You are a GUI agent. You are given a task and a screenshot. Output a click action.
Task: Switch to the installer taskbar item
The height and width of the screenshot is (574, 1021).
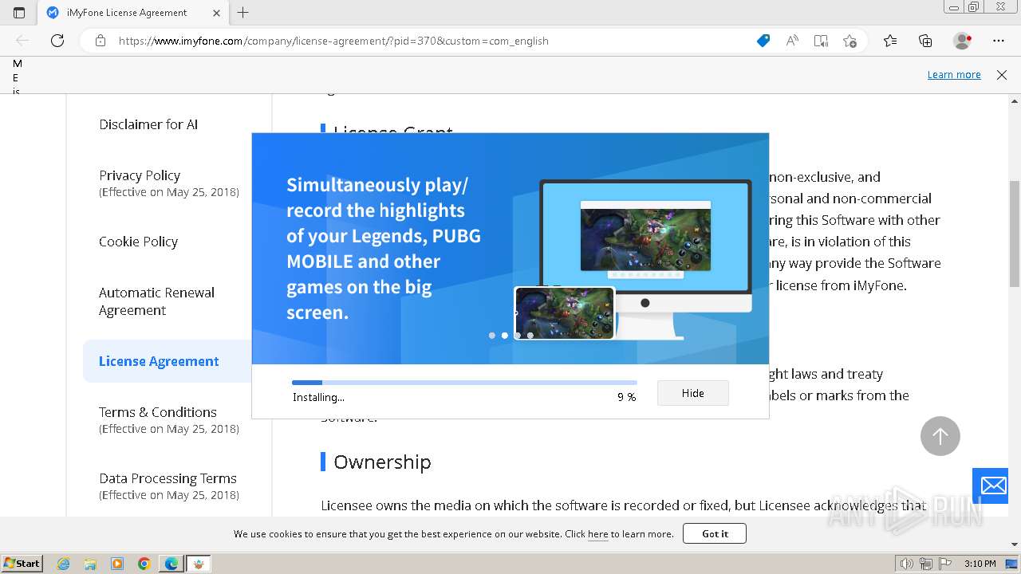pyautogui.click(x=199, y=564)
